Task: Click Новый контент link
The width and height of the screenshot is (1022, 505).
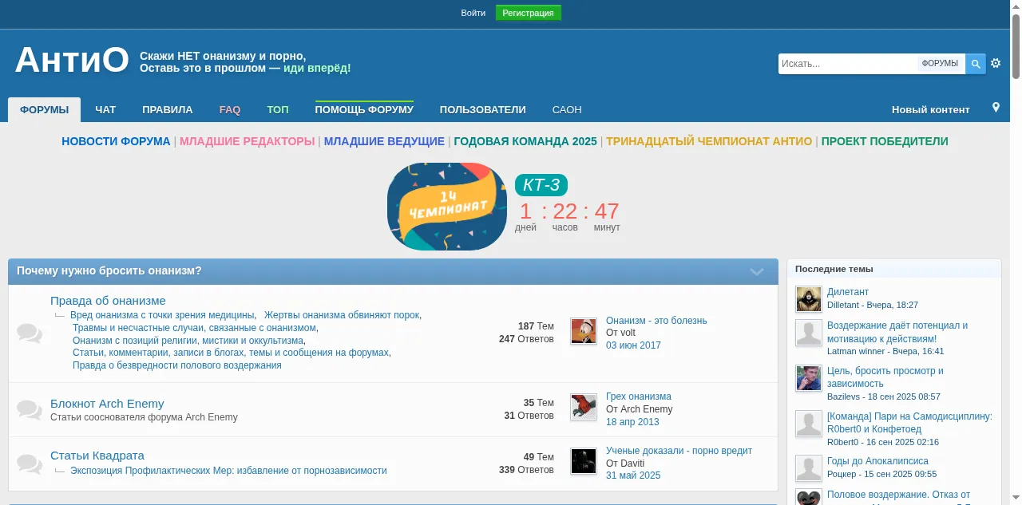Action: pos(931,110)
